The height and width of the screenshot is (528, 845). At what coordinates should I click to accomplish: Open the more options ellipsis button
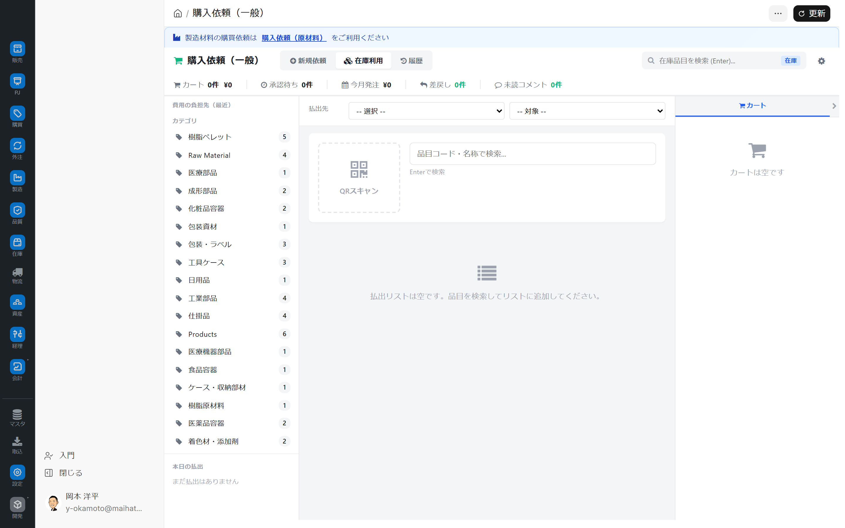pos(778,13)
